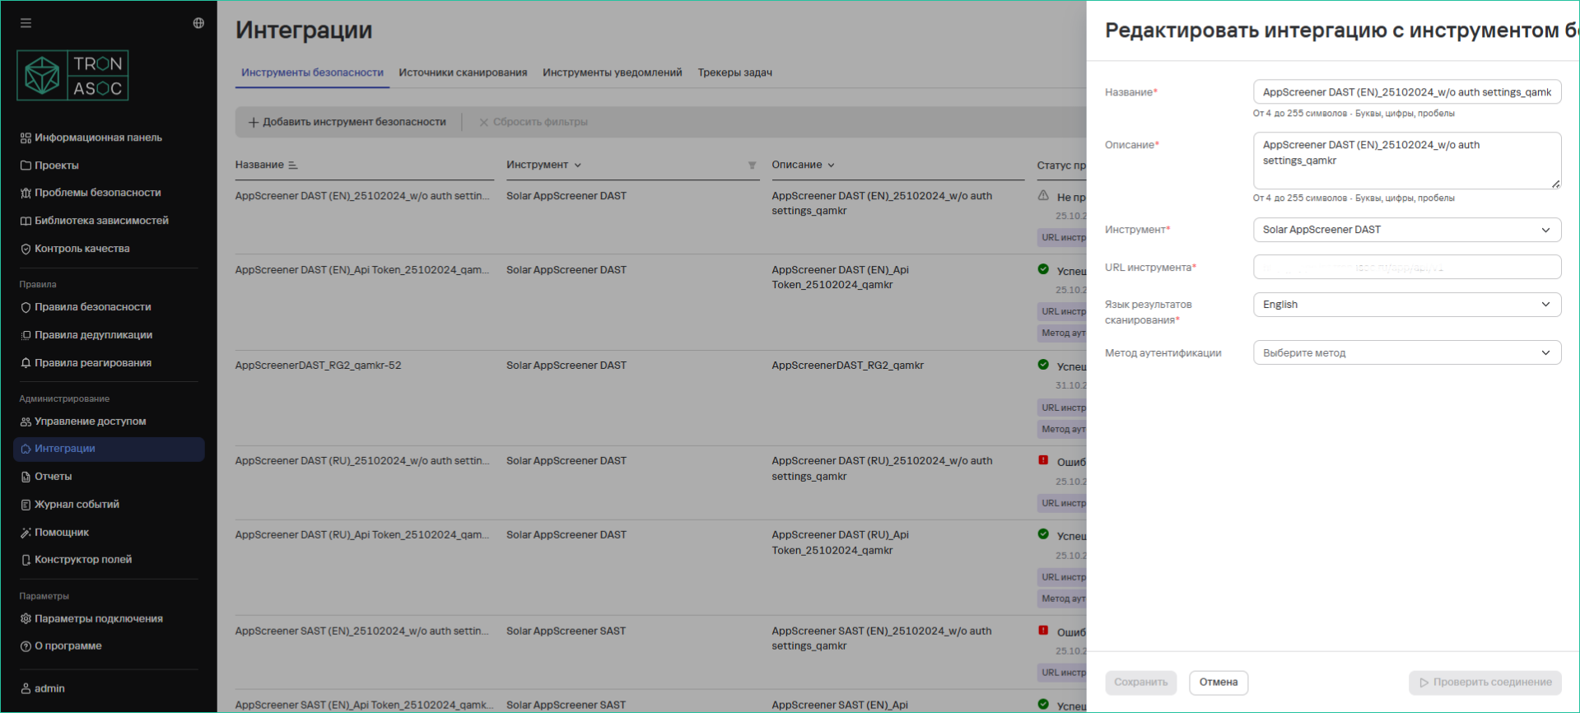Click the TRON ASOC logo

73,76
